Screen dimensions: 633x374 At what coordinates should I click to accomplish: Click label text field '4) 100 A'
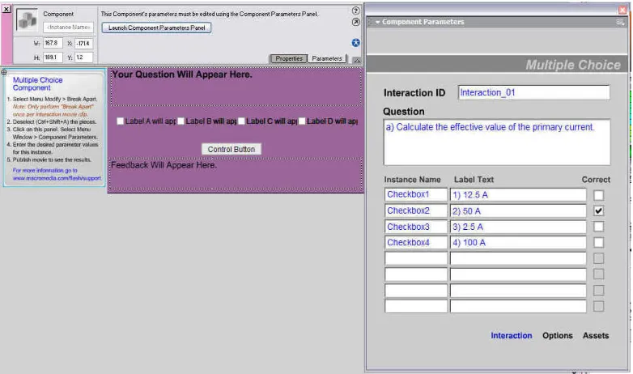pyautogui.click(x=518, y=242)
